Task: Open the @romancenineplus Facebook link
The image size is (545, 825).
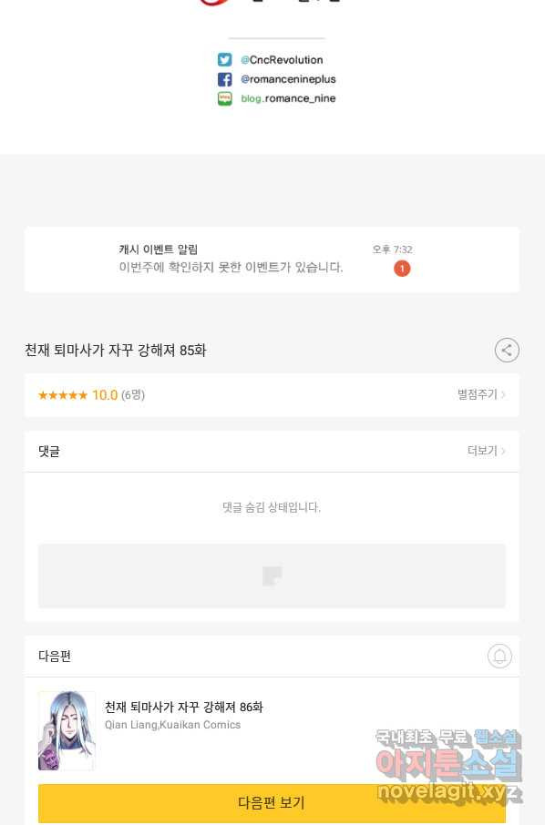Action: point(288,79)
